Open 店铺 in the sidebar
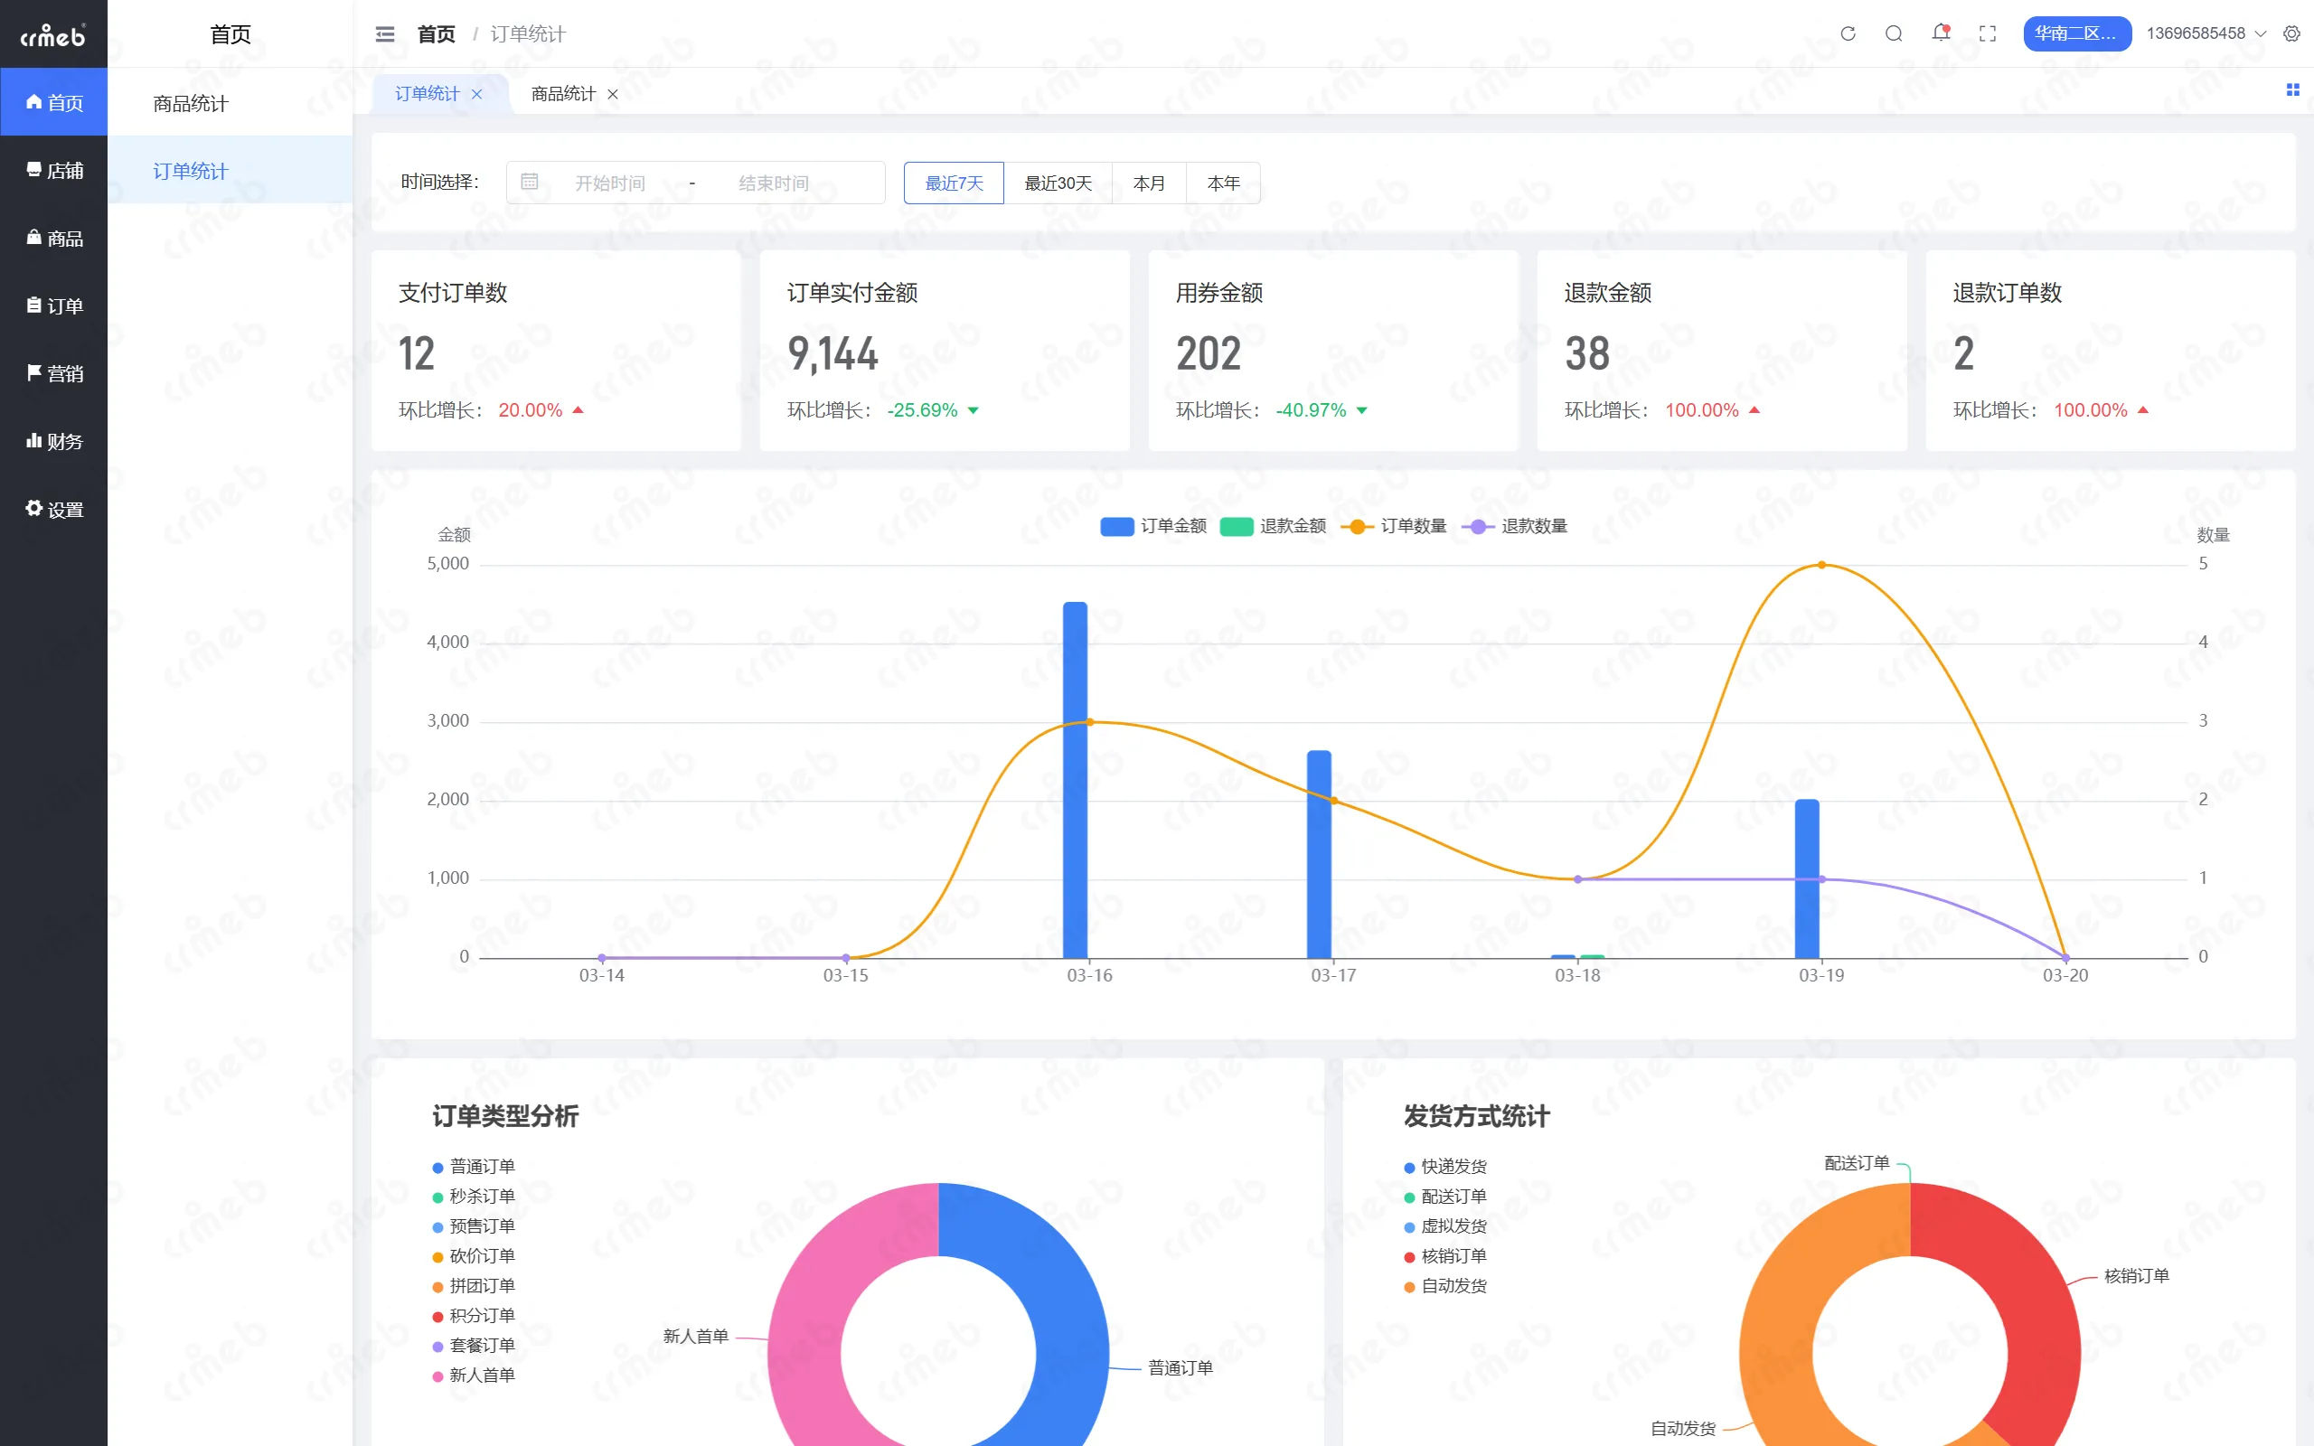 point(53,170)
